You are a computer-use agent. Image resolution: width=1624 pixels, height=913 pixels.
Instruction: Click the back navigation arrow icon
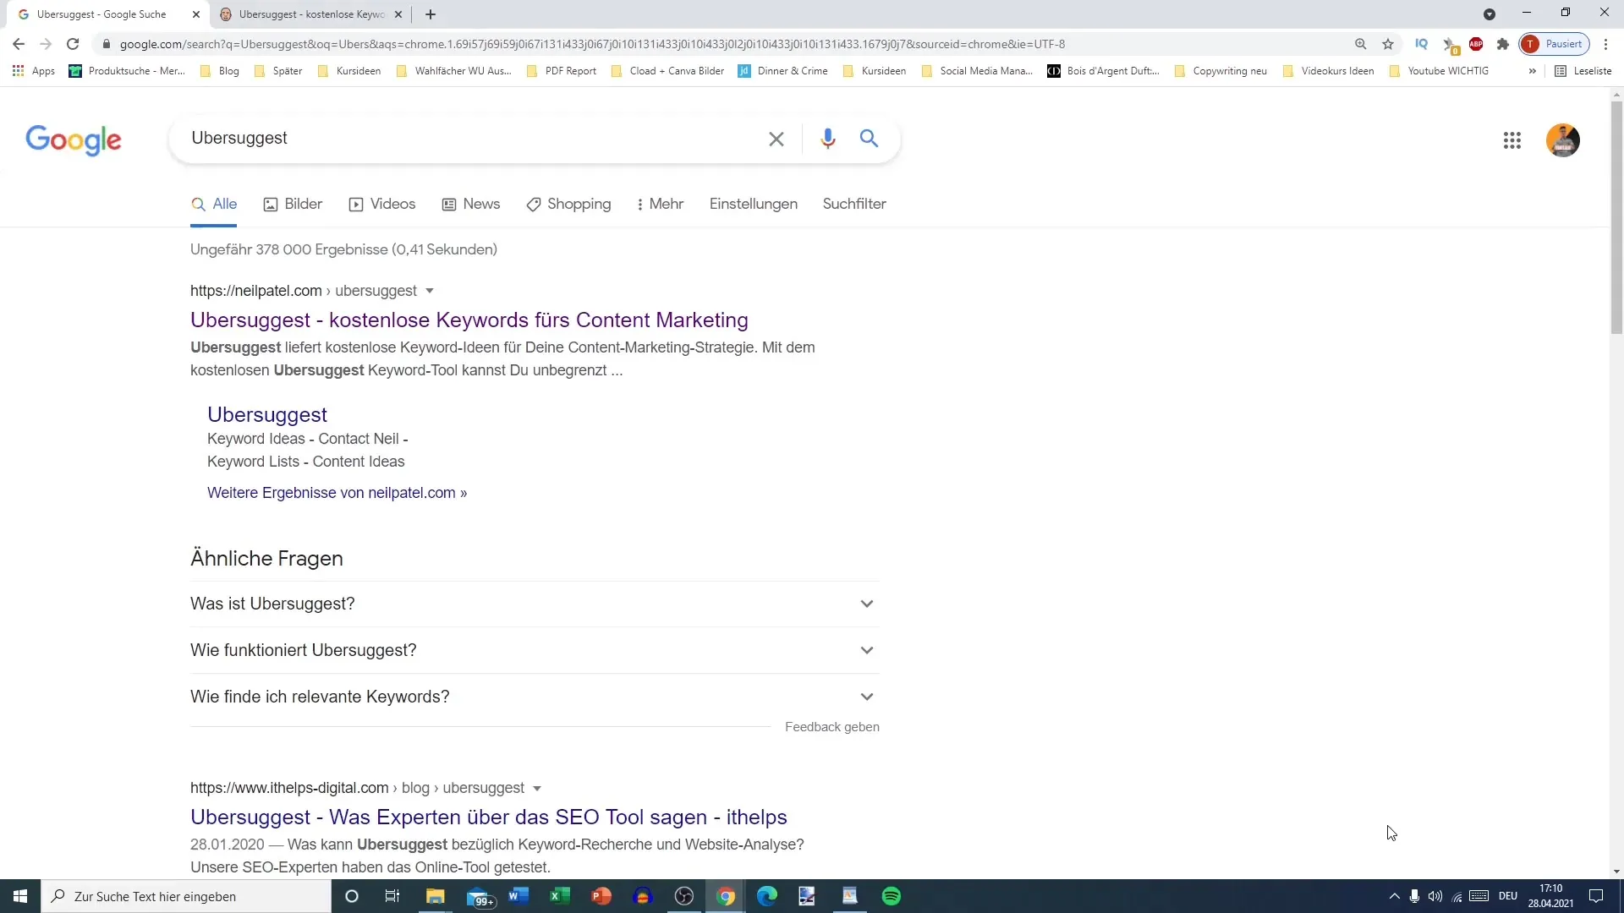[x=19, y=43]
